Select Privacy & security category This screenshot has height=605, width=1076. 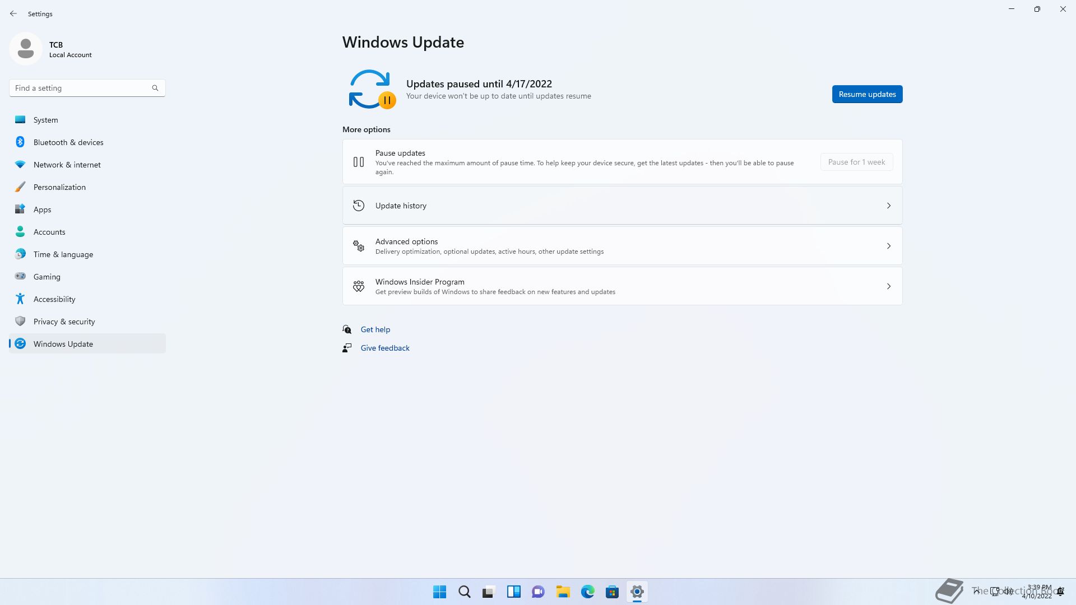(87, 321)
